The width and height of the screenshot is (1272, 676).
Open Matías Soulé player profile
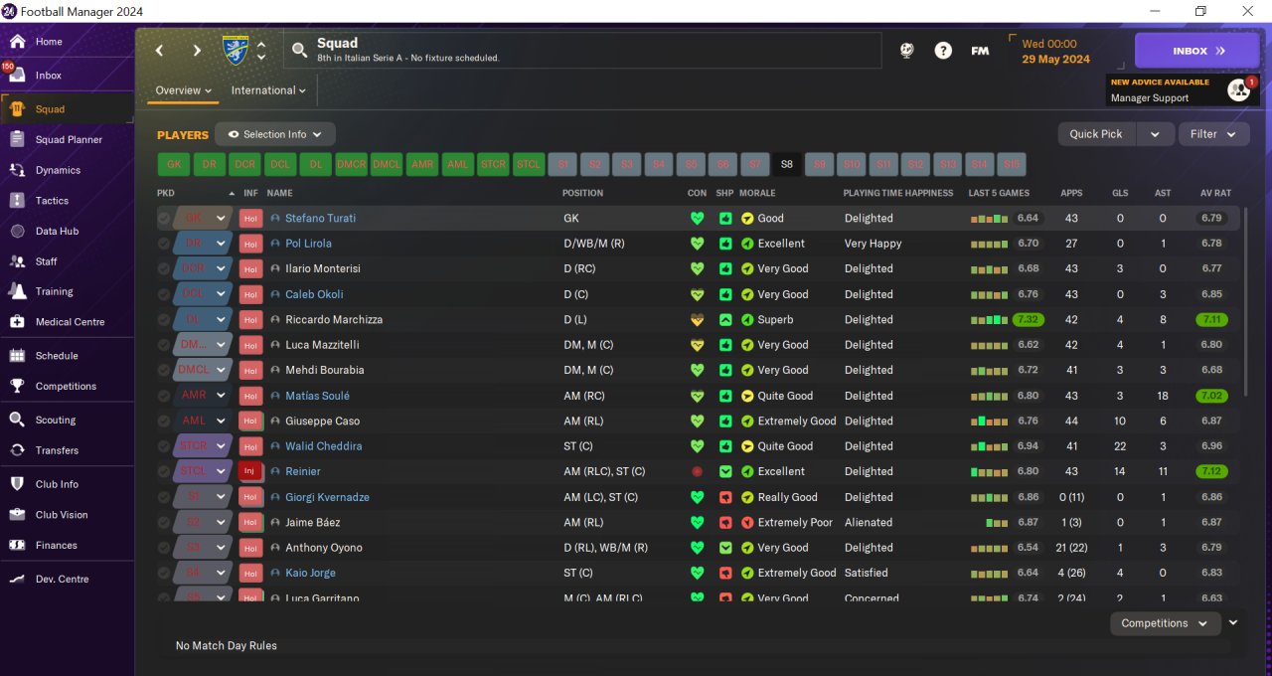point(318,396)
